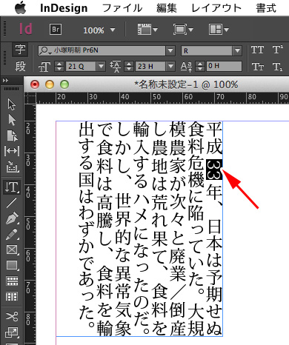Toggle Superscript formatting
The image size is (289, 345).
pos(278,50)
